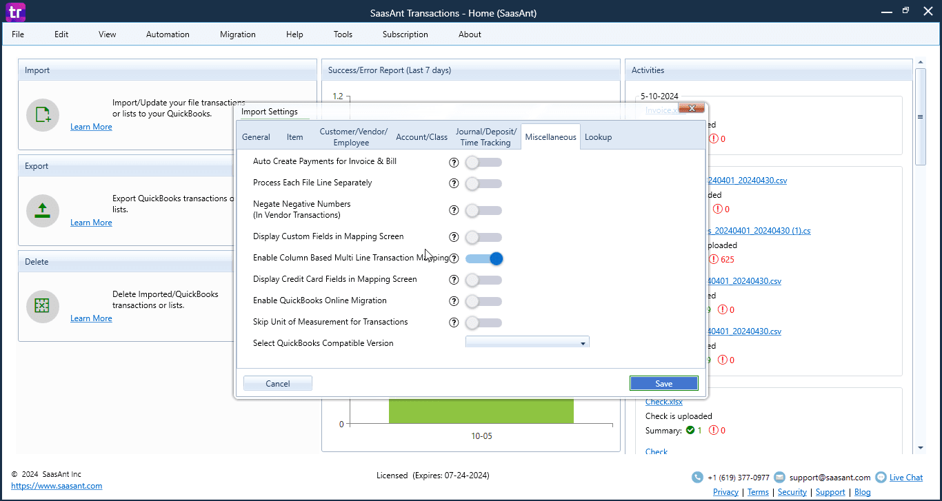
Task: Click green success check icon under Check.xlsx
Action: click(690, 430)
